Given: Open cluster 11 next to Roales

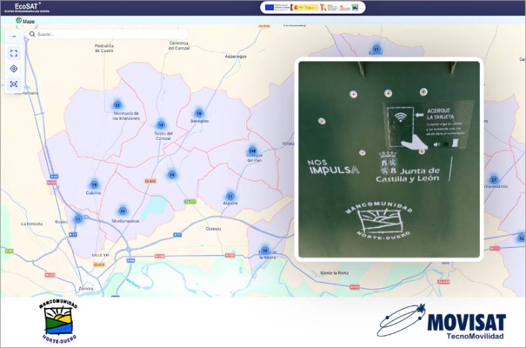Looking at the screenshot, I should pyautogui.click(x=78, y=219).
